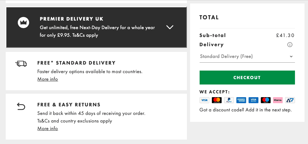Click the crown icon for Premier Delivery
The image size is (308, 144).
pyautogui.click(x=24, y=22)
